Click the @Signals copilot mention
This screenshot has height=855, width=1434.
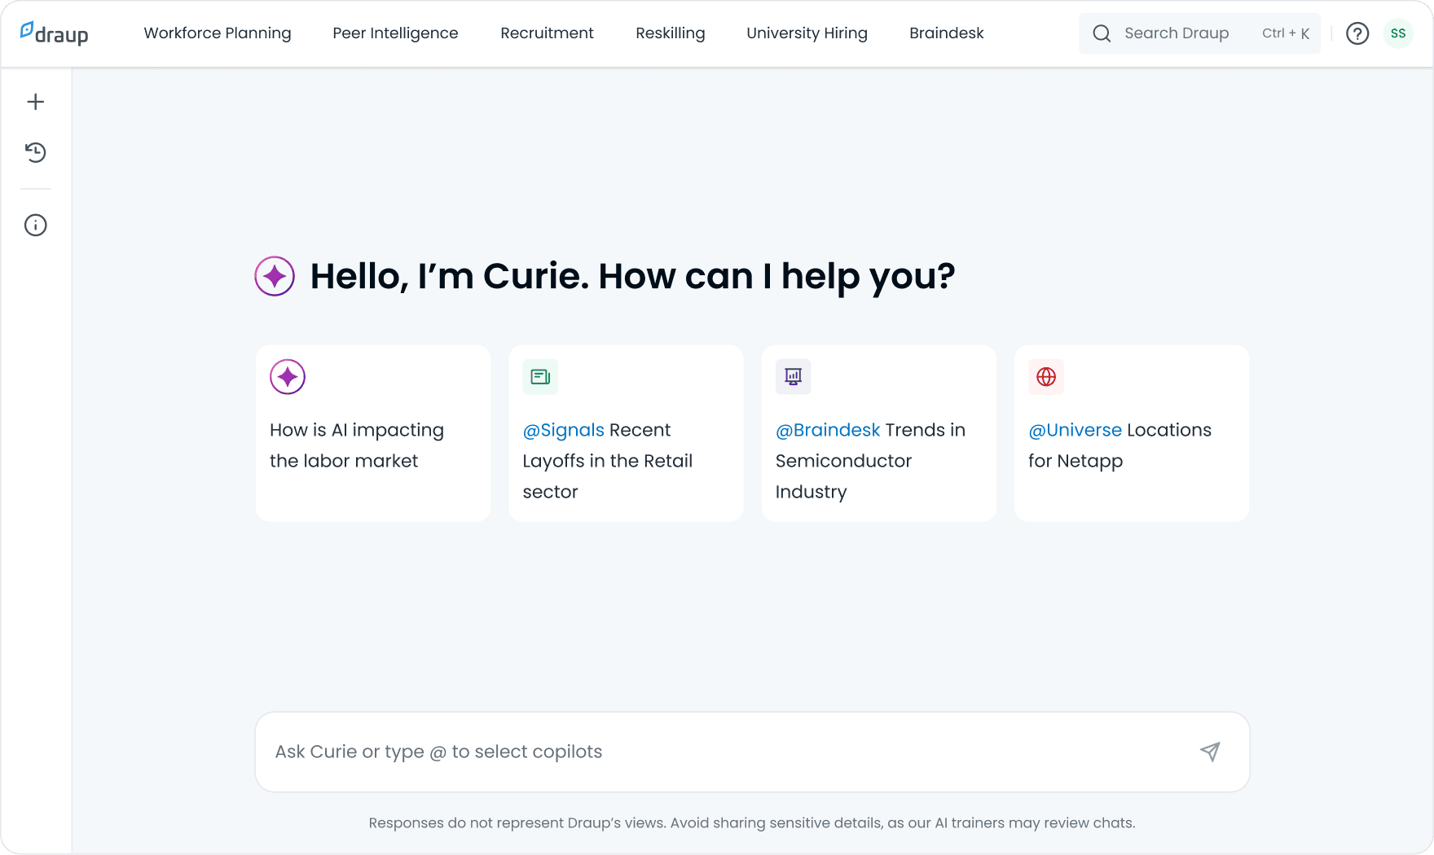tap(563, 430)
